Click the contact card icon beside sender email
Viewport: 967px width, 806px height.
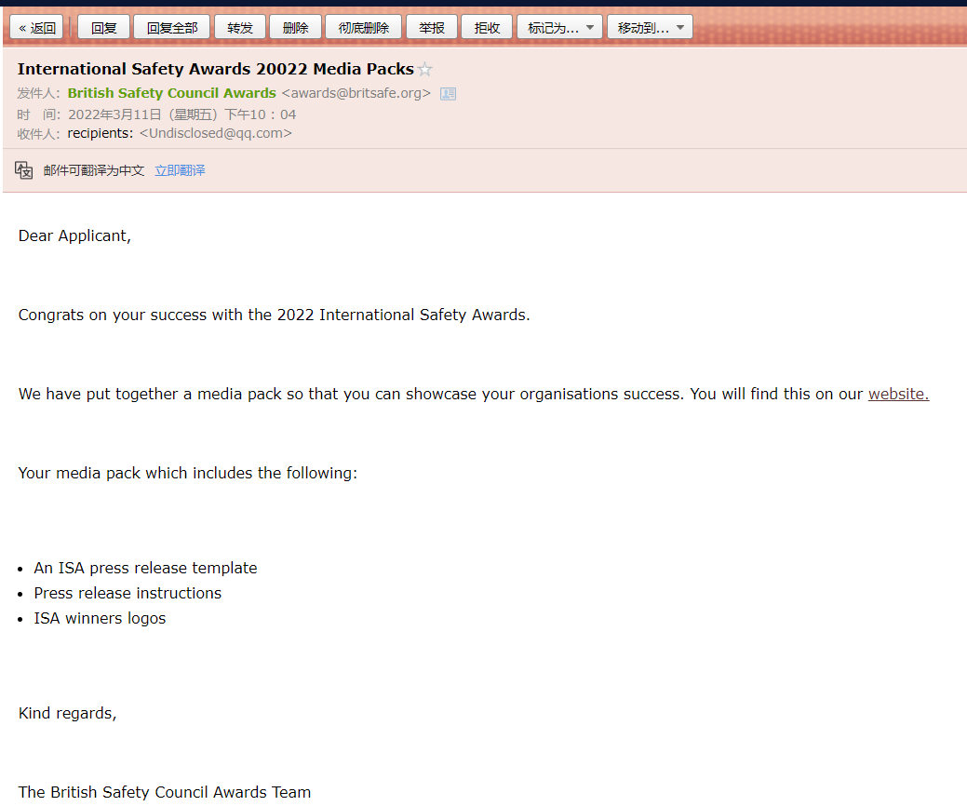[448, 94]
